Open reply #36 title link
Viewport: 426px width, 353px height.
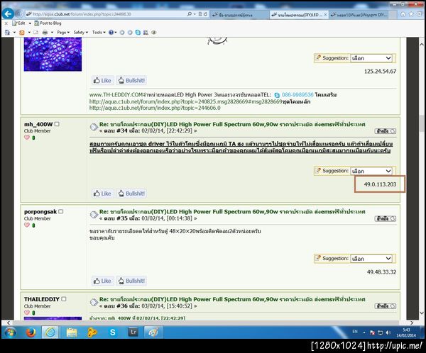click(x=232, y=299)
